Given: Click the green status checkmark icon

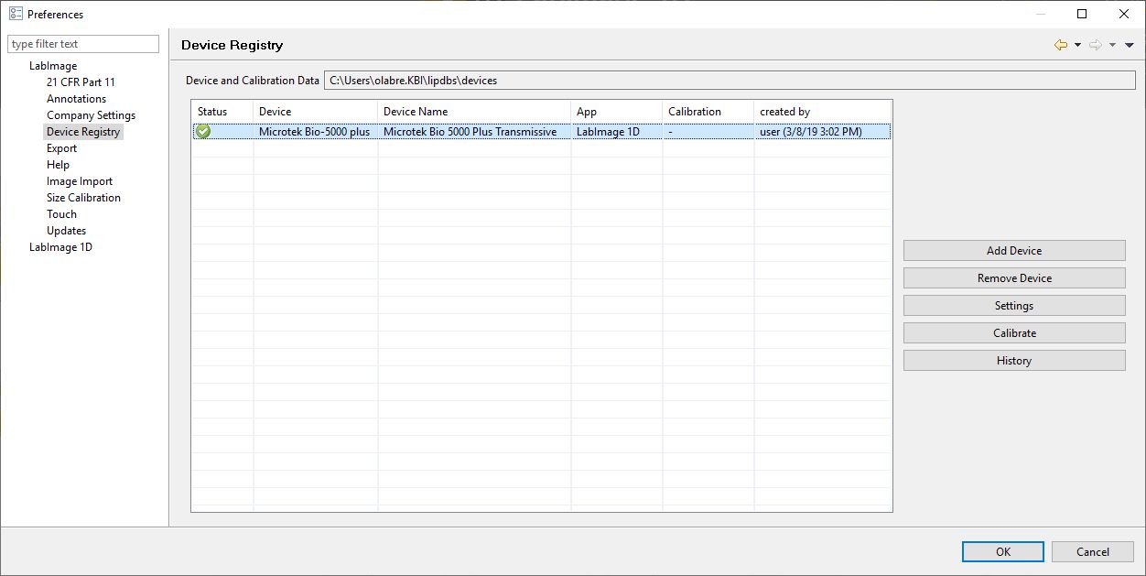Looking at the screenshot, I should coord(203,132).
